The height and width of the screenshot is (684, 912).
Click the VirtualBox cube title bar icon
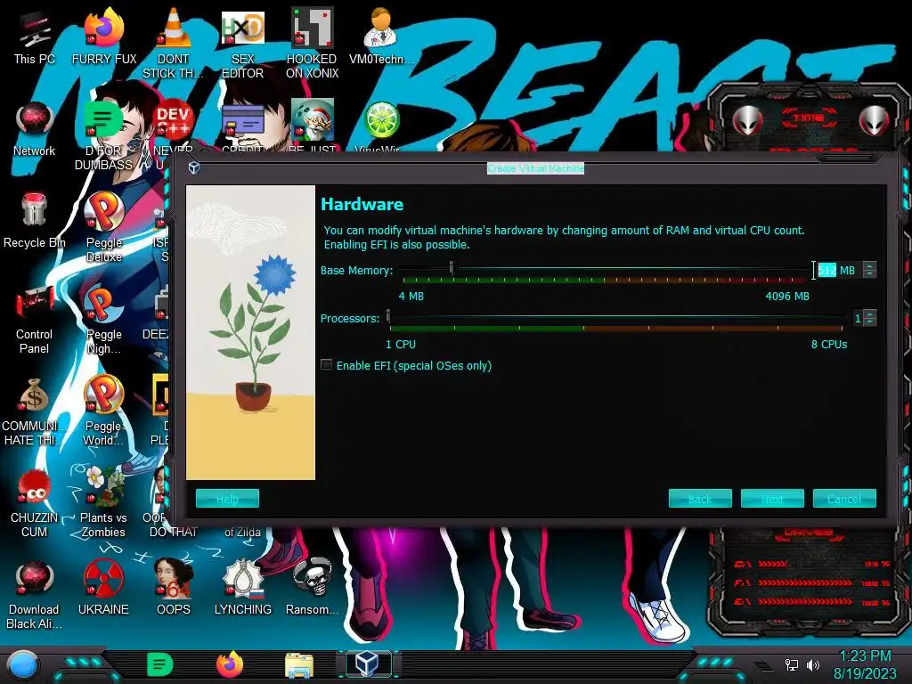pos(194,168)
